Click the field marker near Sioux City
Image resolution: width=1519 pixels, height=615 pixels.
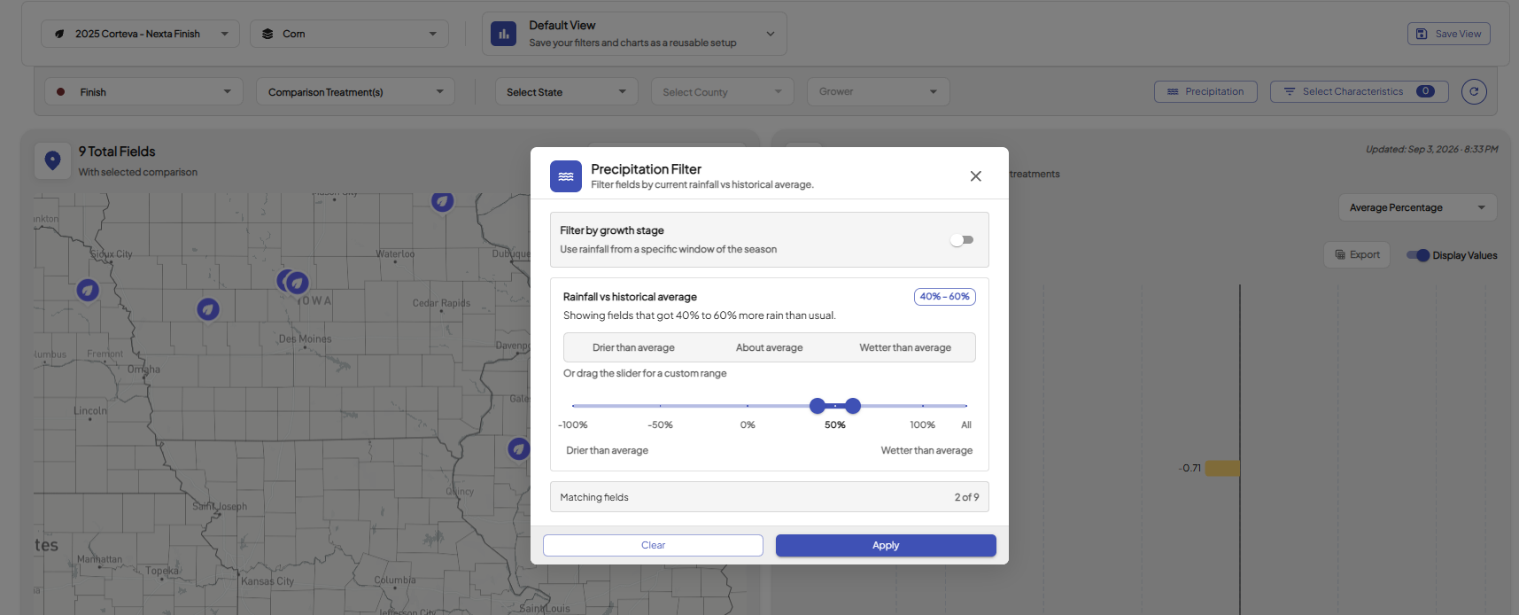[87, 290]
